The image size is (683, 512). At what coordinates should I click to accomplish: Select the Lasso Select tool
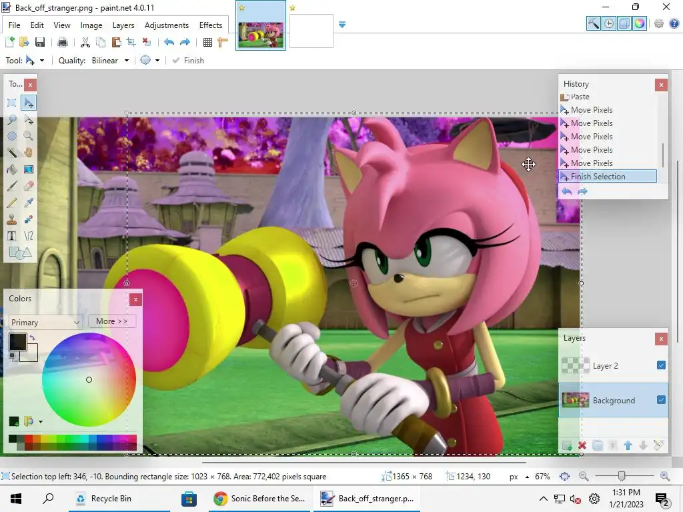point(12,119)
